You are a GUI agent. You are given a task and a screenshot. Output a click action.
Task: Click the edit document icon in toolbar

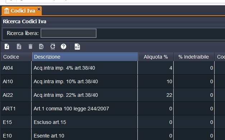pyautogui.click(x=19, y=46)
